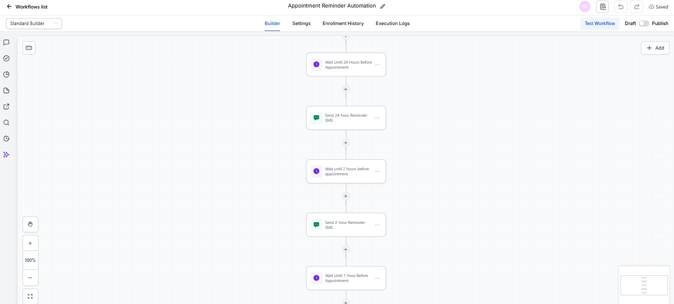
Task: Open the Standard Builder dropdown
Action: point(34,24)
